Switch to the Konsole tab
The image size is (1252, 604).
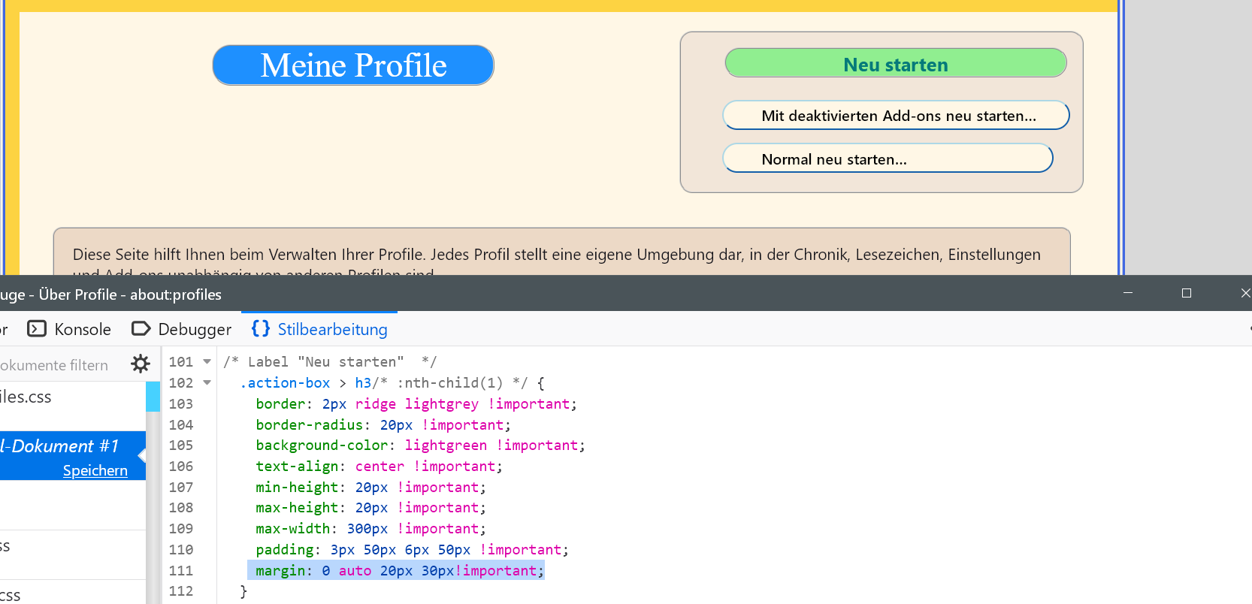82,329
